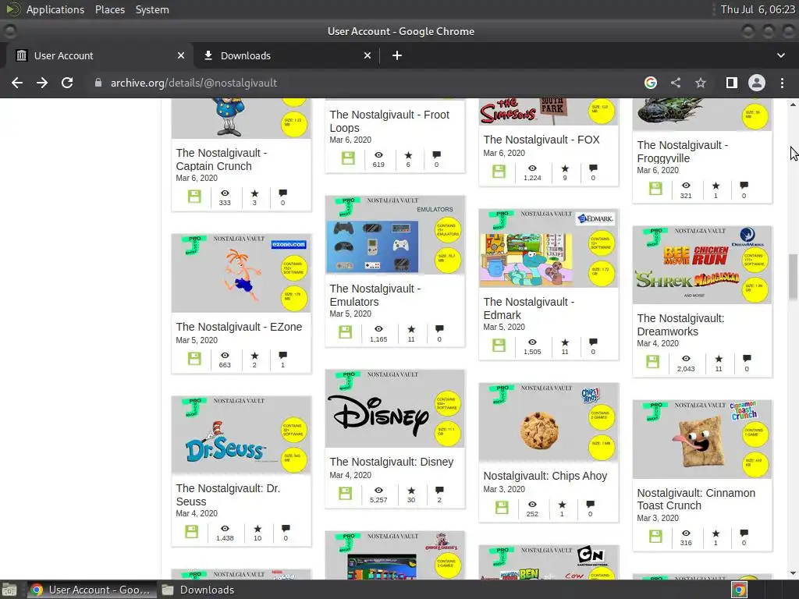
Task: Select User Account Chrome window in taskbar
Action: click(92, 590)
